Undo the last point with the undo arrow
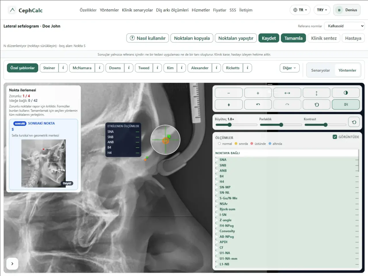This screenshot has width=368, height=276. pos(258,105)
